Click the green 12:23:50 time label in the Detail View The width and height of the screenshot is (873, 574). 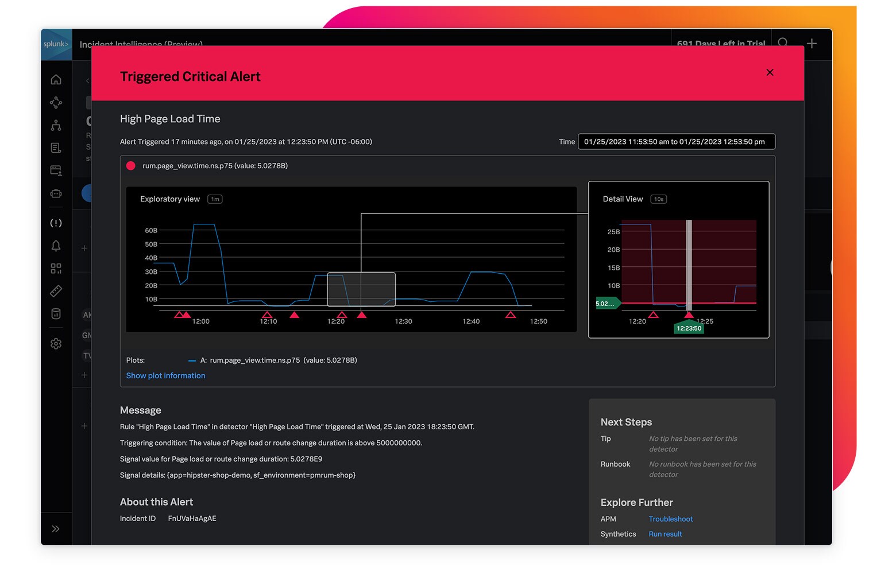click(689, 328)
